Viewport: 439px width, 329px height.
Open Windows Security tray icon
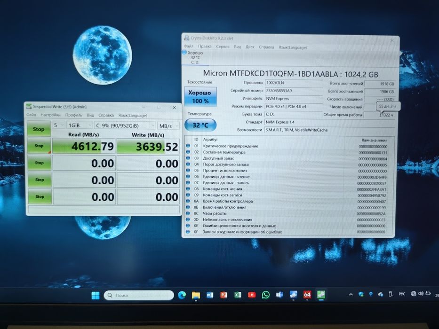tap(361, 294)
